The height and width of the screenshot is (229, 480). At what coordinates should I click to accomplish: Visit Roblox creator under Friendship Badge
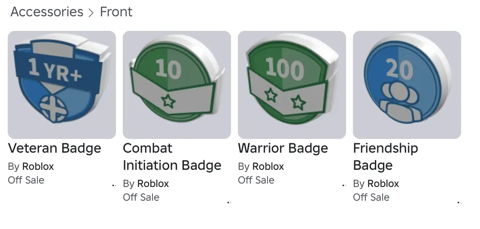pos(383,184)
